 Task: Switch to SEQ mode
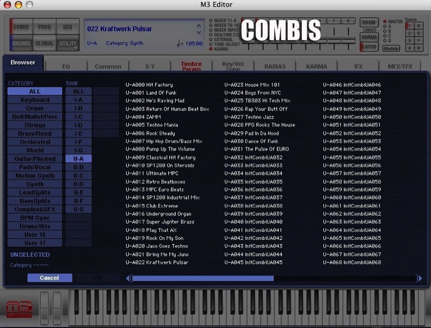tap(68, 27)
